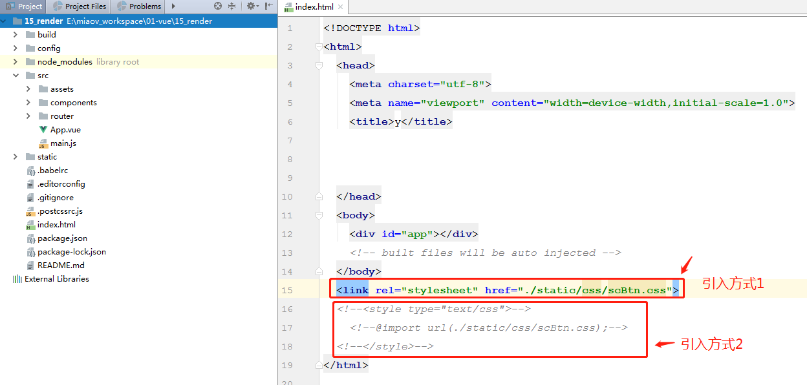The image size is (807, 385).
Task: Click scroll from source target icon
Action: [x=218, y=6]
